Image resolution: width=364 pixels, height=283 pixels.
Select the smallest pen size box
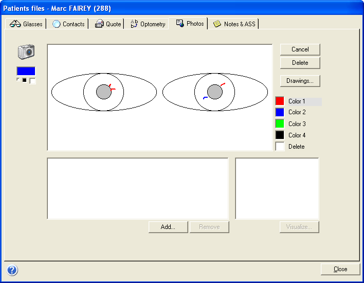(18, 79)
